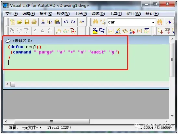Click the vertical scrollbar's up arrow
Viewport: 178px width, 134px height.
pyautogui.click(x=172, y=39)
